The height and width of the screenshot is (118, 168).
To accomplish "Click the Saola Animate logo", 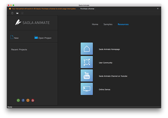I will tap(32, 22).
